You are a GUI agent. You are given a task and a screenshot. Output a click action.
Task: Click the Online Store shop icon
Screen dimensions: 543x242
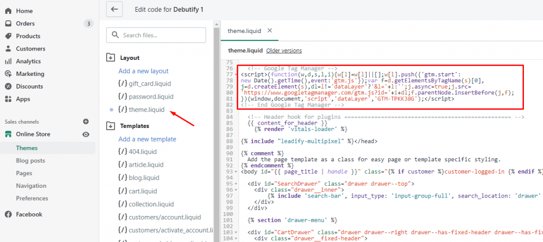(x=8, y=134)
